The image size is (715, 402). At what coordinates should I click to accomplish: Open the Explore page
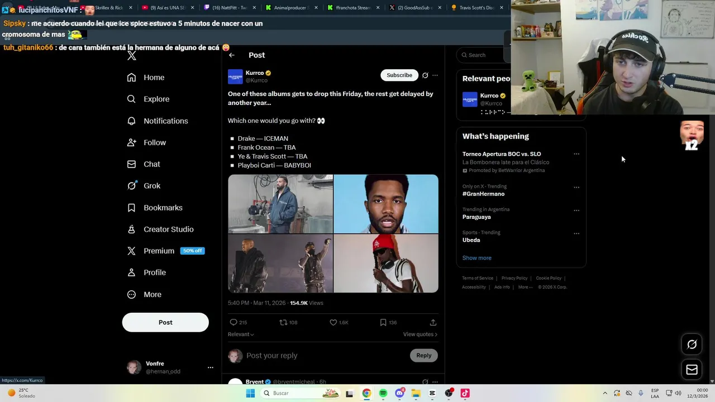coord(148,99)
